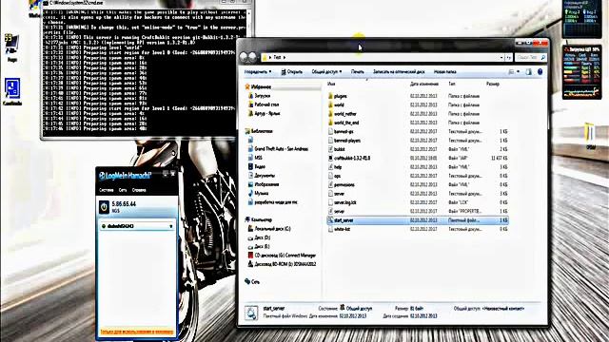
Task: Toggle the preview pane in Explorer
Action: click(x=529, y=72)
